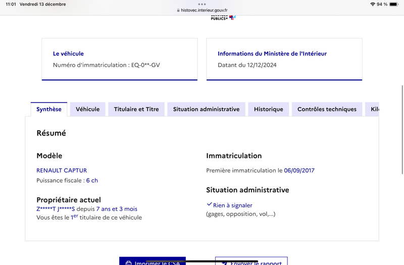The width and height of the screenshot is (404, 265).
Task: Click the Première immatriculation le label
Action: tap(244, 171)
